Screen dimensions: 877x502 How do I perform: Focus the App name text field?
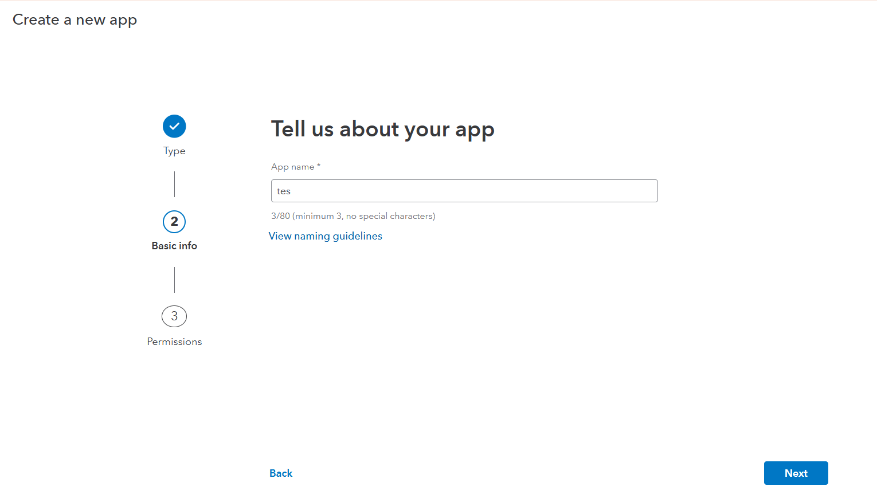pyautogui.click(x=464, y=191)
